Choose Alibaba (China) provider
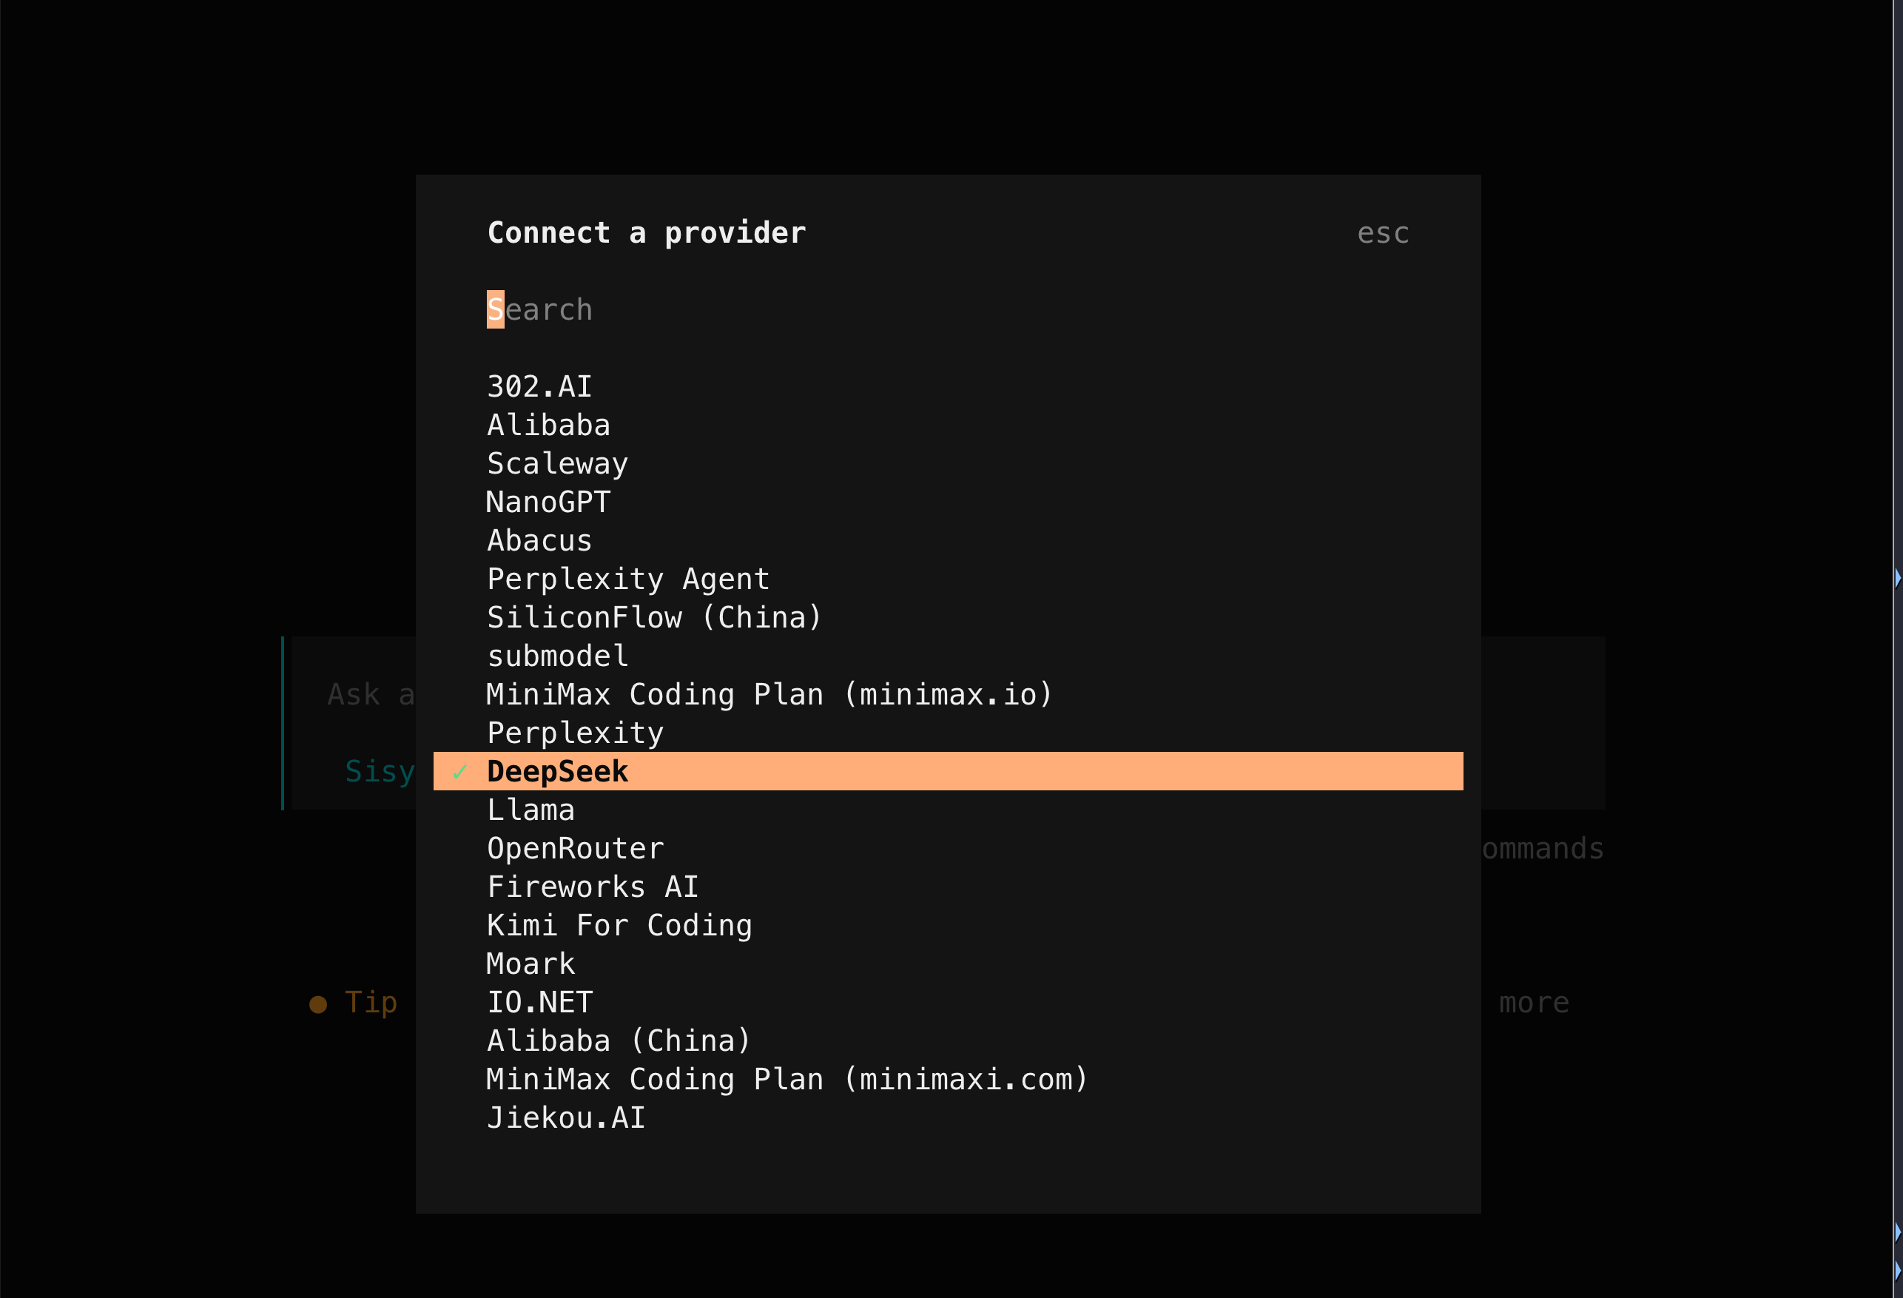This screenshot has width=1903, height=1298. click(619, 1041)
